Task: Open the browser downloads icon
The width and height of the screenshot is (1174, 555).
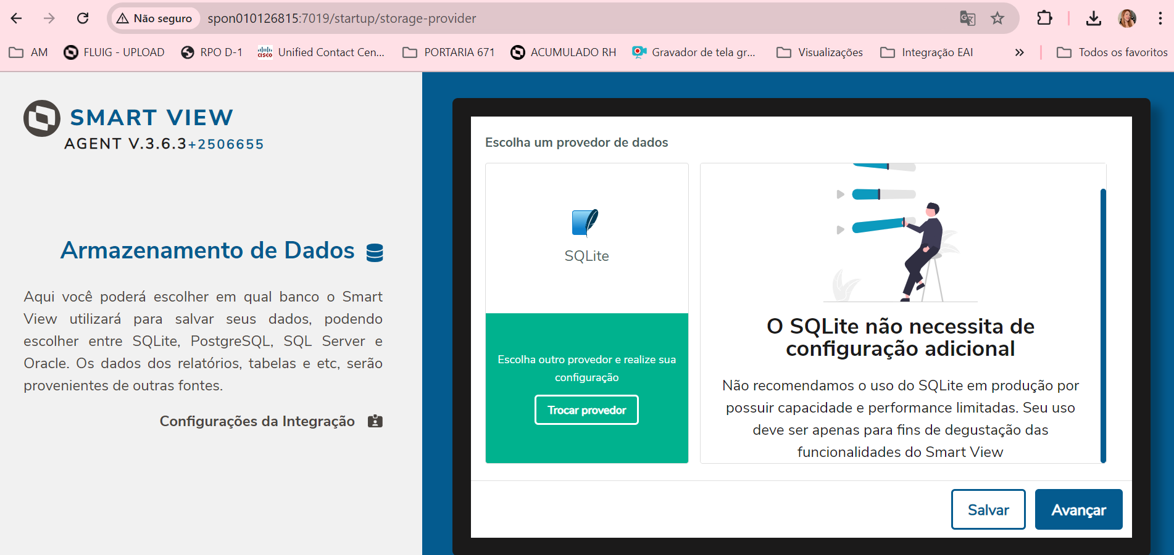Action: (x=1094, y=18)
